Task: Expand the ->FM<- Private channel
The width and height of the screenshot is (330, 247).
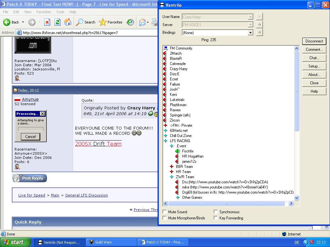Action: click(x=166, y=125)
